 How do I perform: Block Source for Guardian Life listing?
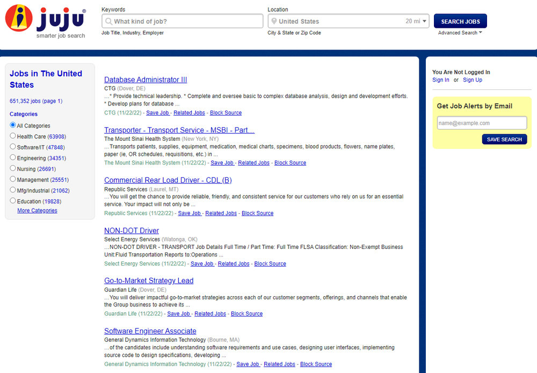(246, 314)
